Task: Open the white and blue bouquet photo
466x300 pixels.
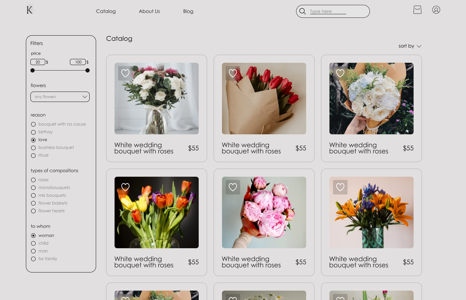Action: (372, 98)
